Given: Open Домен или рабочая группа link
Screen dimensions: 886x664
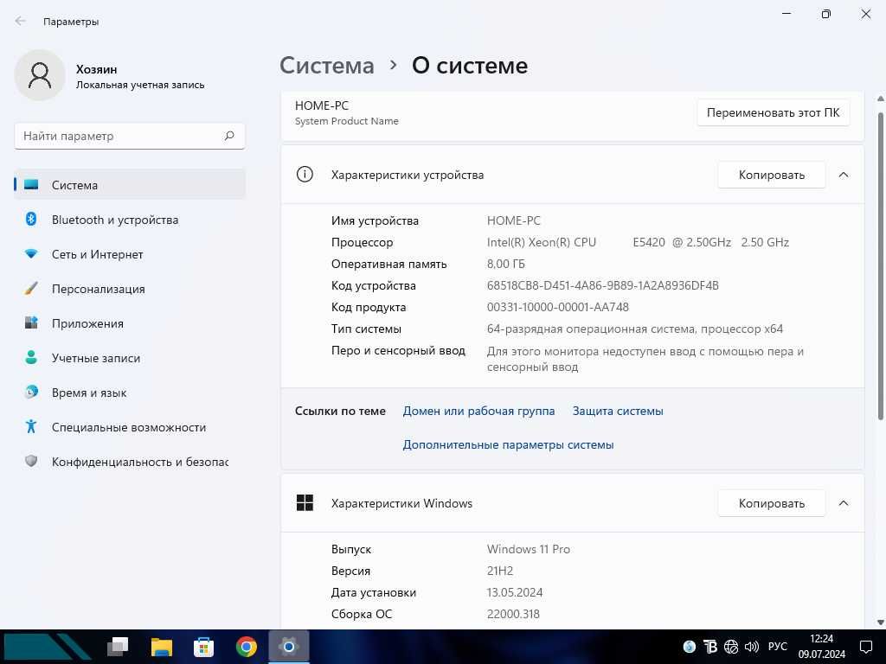Looking at the screenshot, I should coord(478,411).
